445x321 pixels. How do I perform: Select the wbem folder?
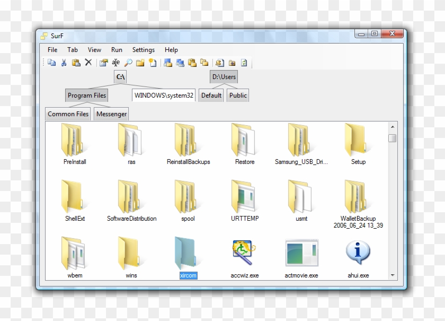tap(75, 258)
